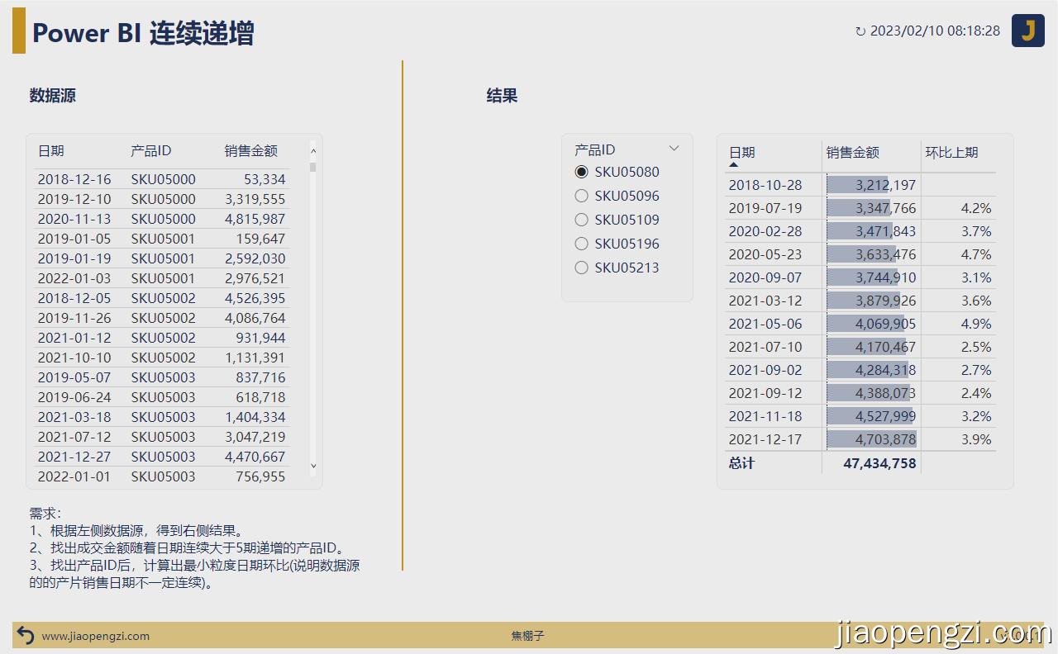Click the 2018-12-16 date in data source

tap(74, 179)
